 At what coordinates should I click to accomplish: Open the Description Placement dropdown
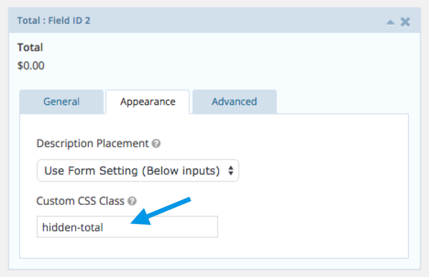137,171
